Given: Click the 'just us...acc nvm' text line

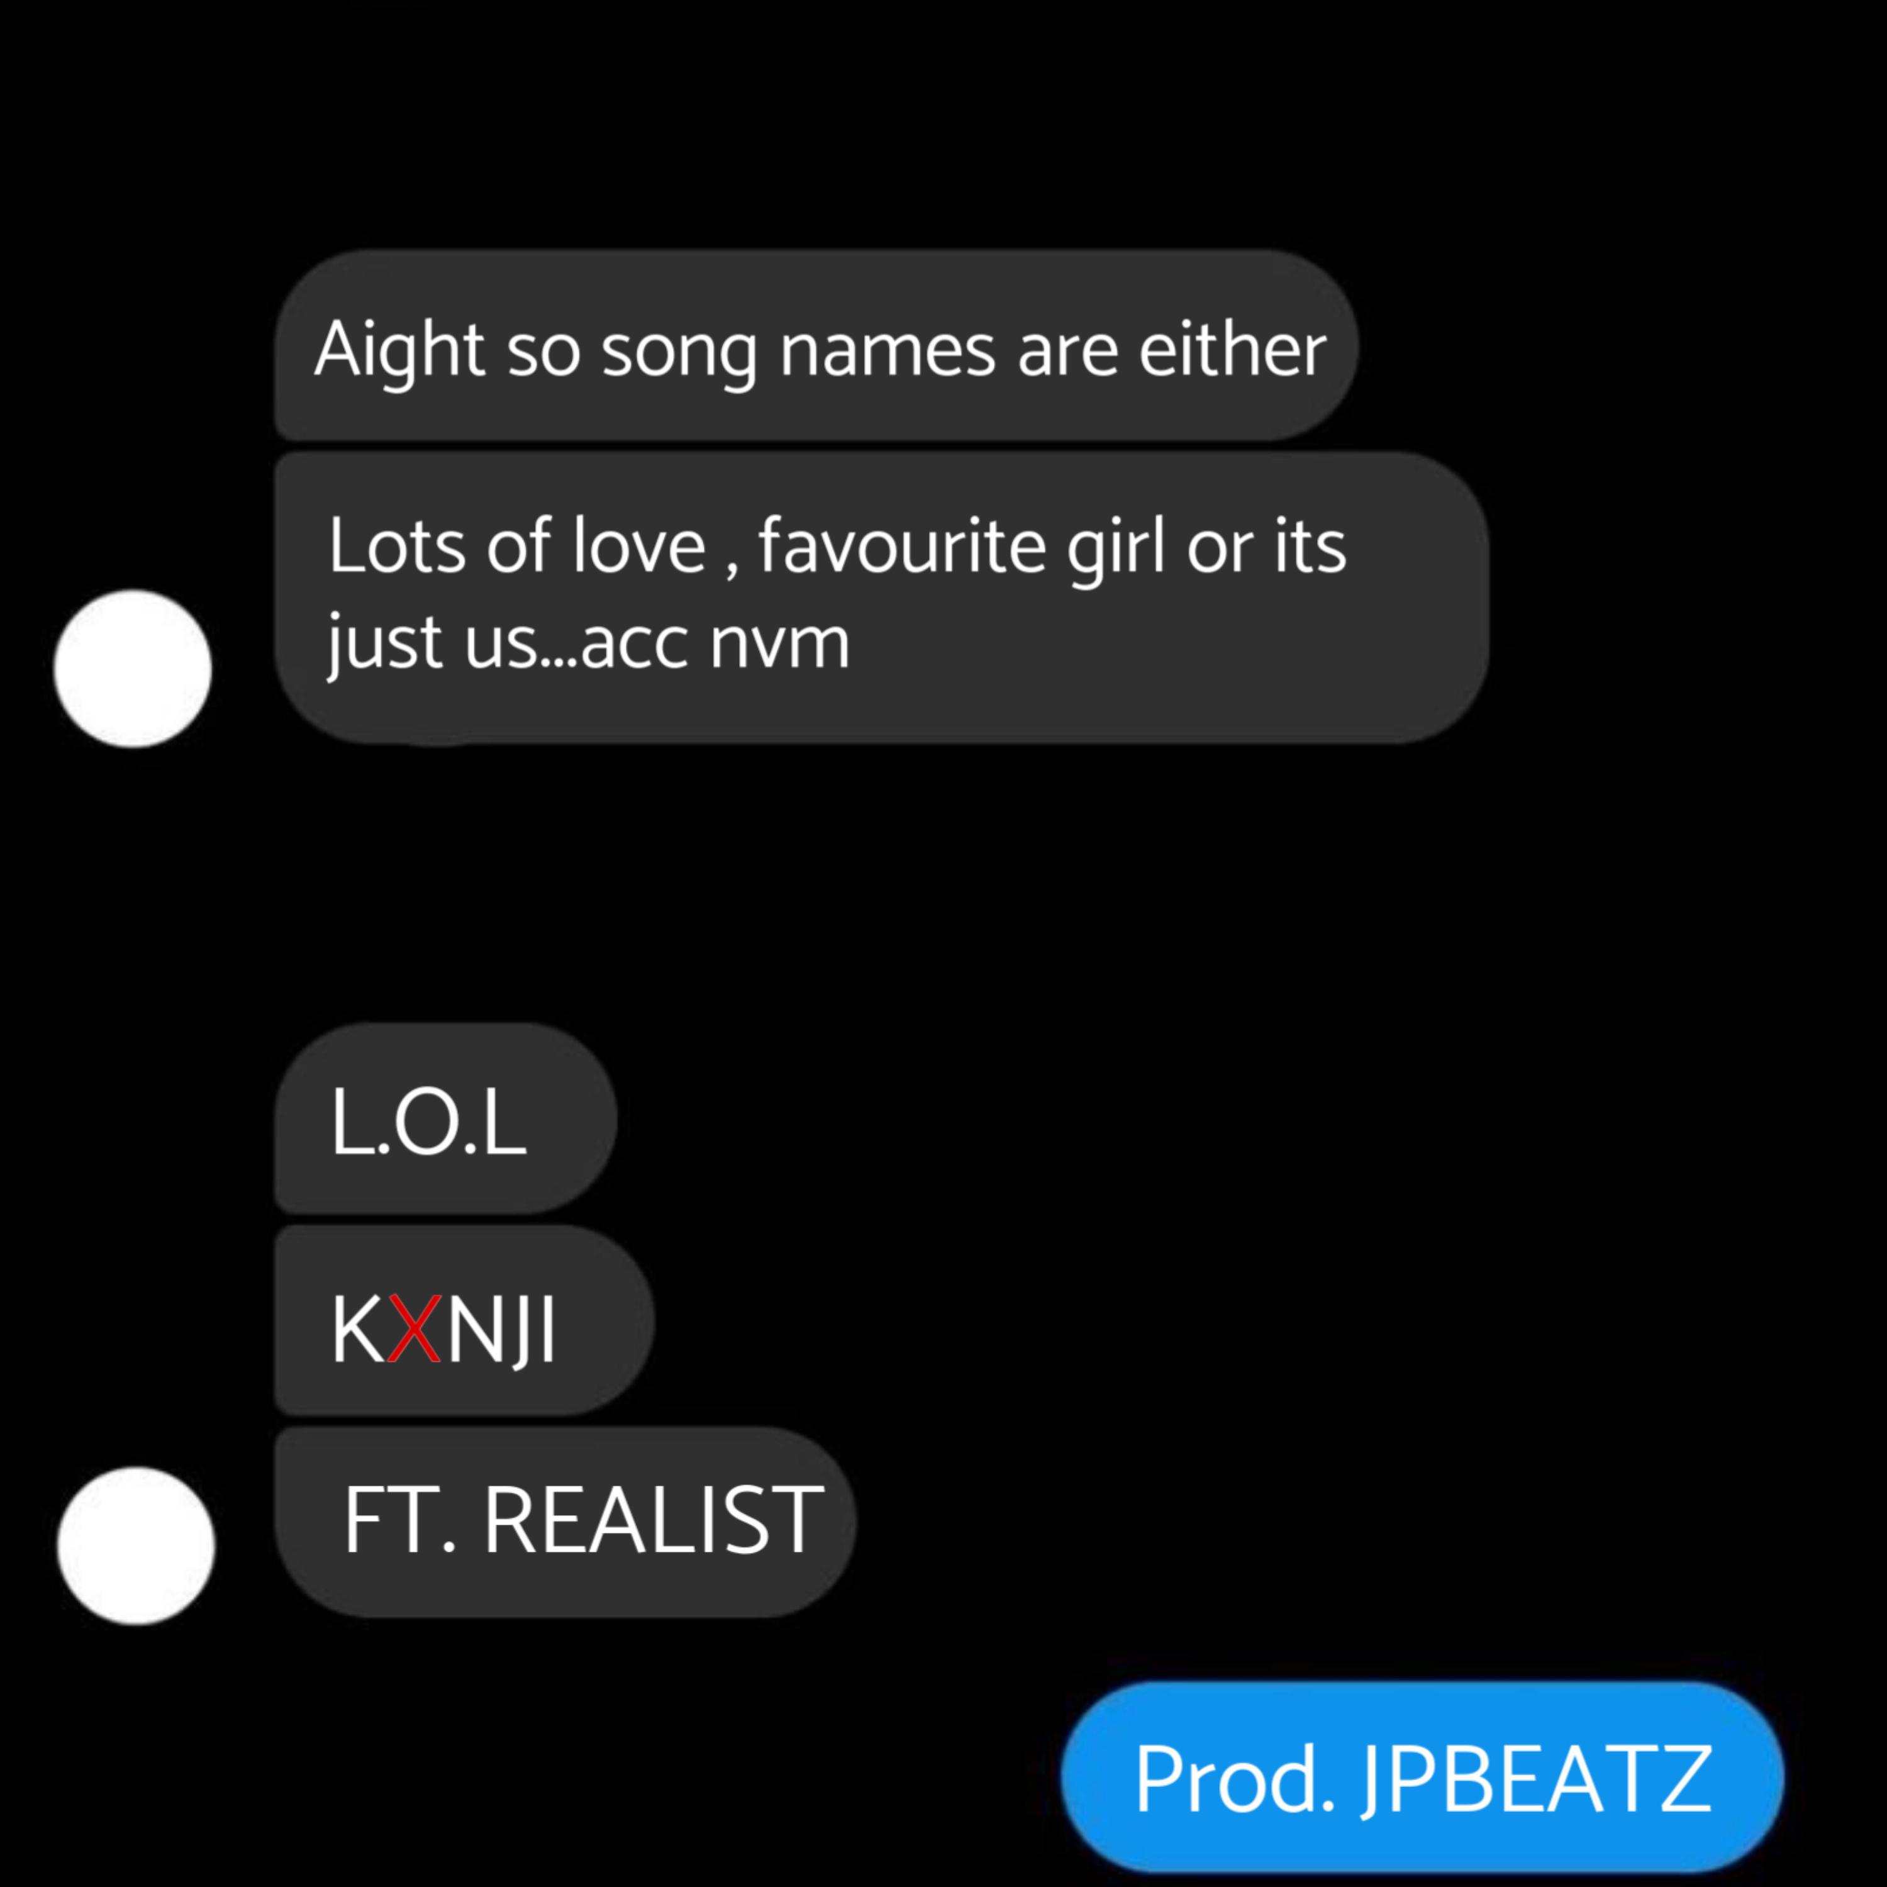Looking at the screenshot, I should [x=589, y=643].
